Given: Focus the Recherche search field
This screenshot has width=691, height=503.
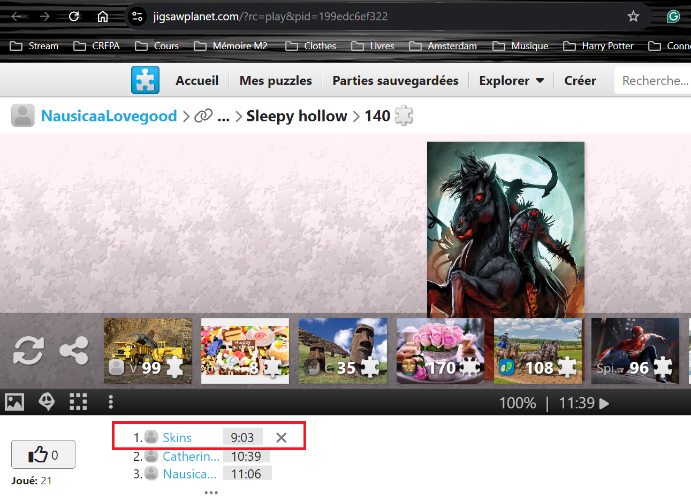Looking at the screenshot, I should coord(652,81).
